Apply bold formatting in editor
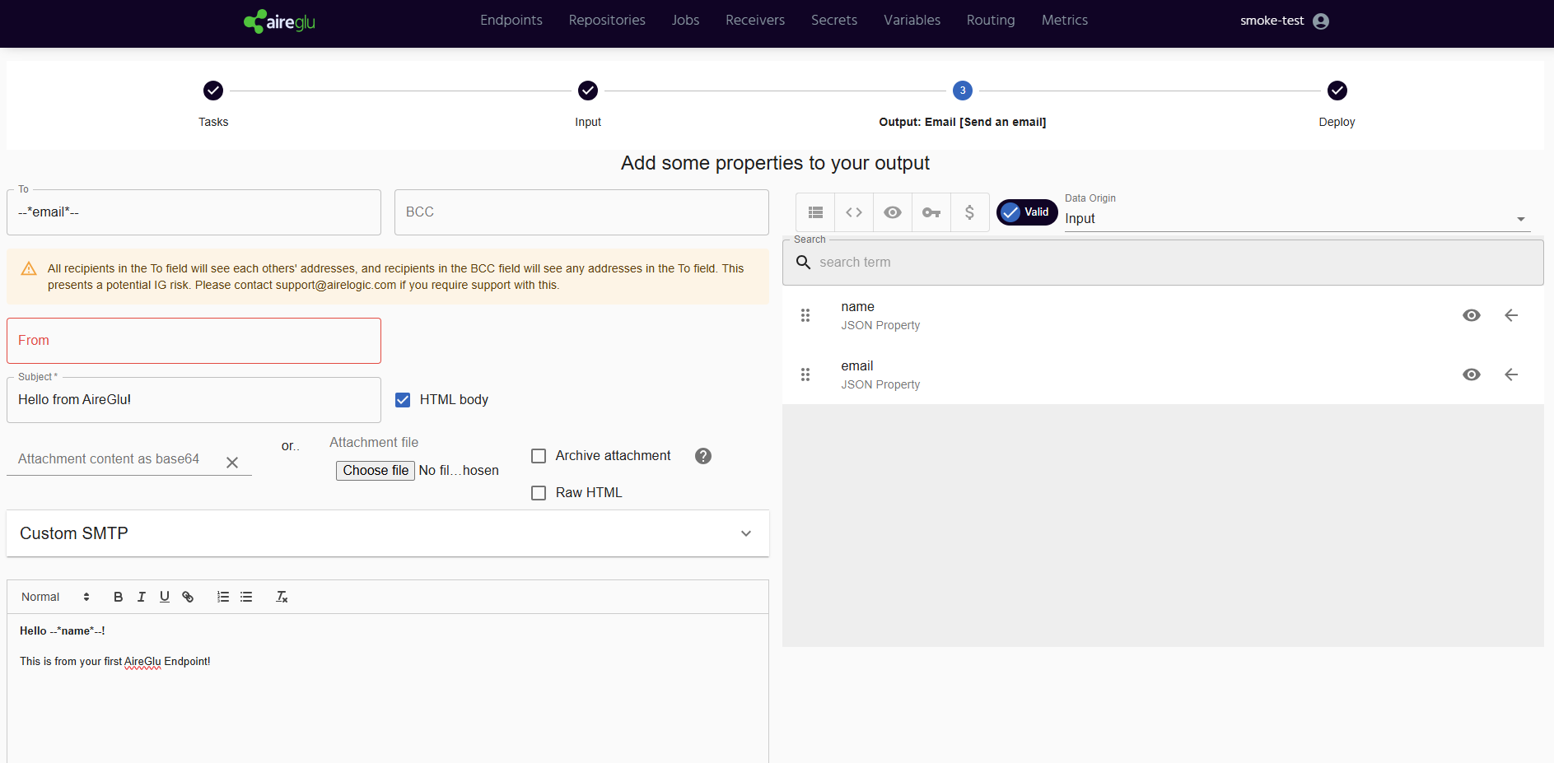This screenshot has height=763, width=1554. pos(119,597)
